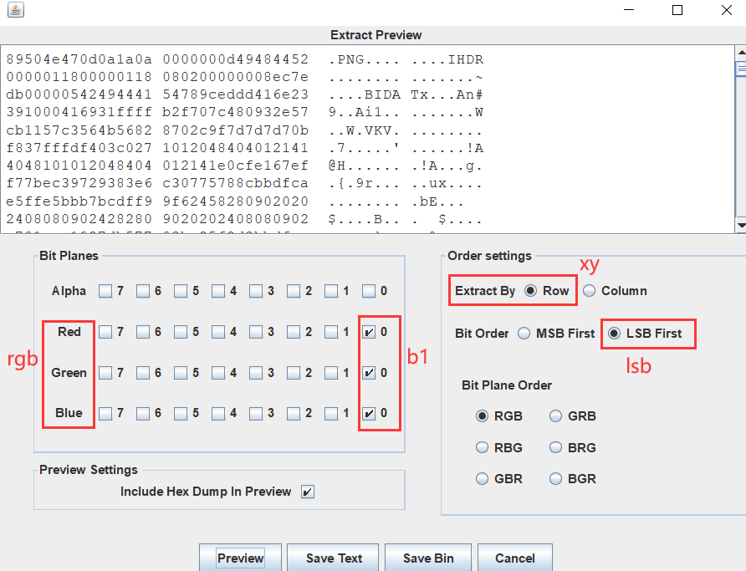746x571 pixels.
Task: Check the Green 6 bit plane checkbox
Action: click(143, 373)
